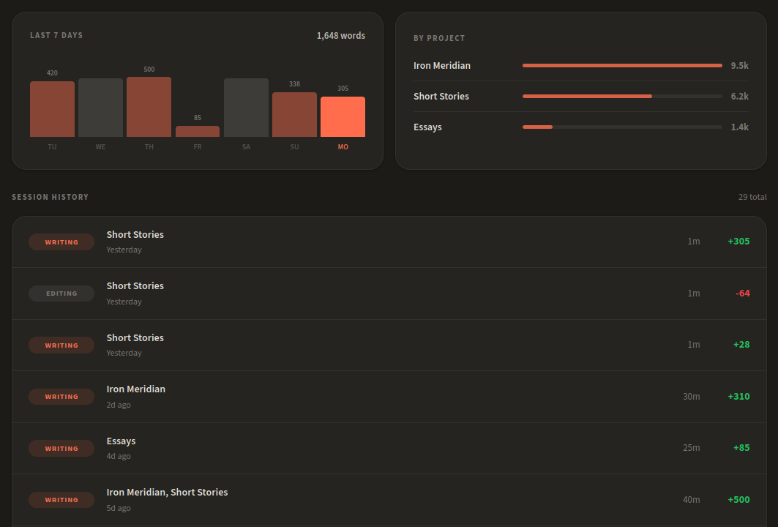Click WRITING badge on the Essays session
The width and height of the screenshot is (778, 527).
(x=61, y=449)
